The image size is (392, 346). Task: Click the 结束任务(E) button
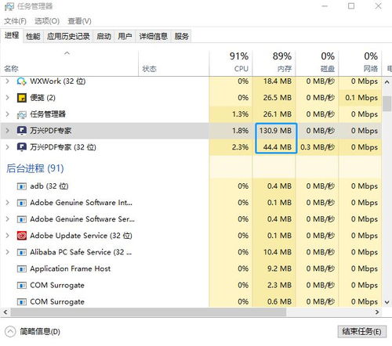361,332
